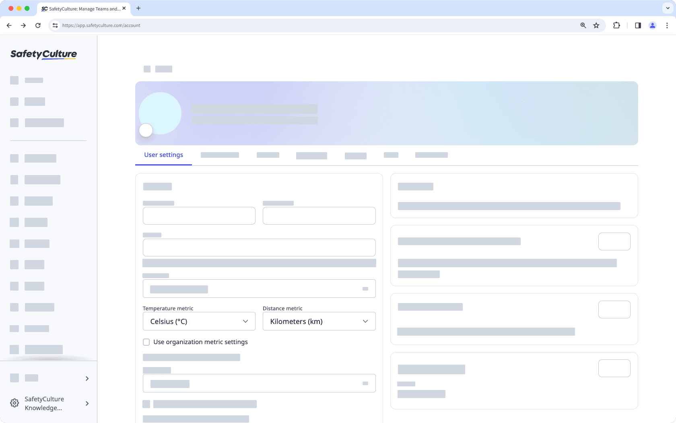Click the gear icon beside SafetyCulture Knowledge
The width and height of the screenshot is (676, 423).
14,403
